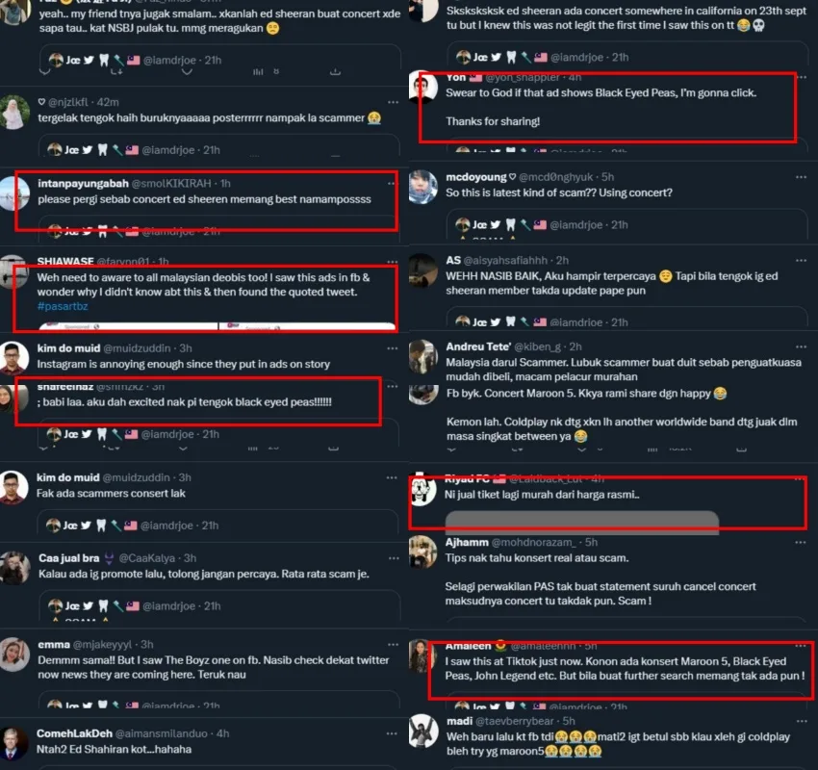
Task: Click more icon on ComehLakDeh's tweet
Action: (x=392, y=733)
